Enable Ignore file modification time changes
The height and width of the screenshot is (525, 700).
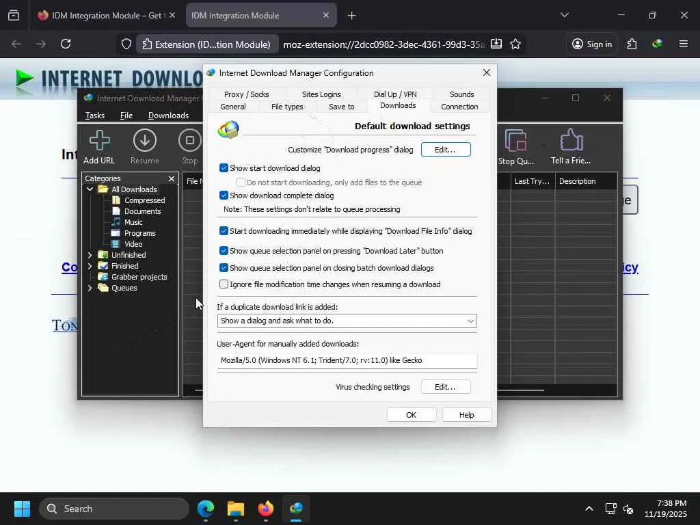224,284
